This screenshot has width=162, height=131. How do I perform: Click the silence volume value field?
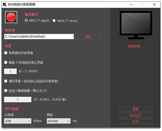[17, 100]
